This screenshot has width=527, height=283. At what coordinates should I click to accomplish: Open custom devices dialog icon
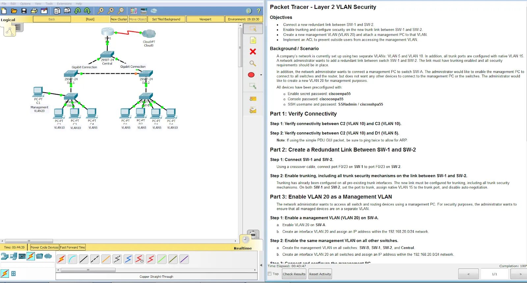(x=144, y=11)
